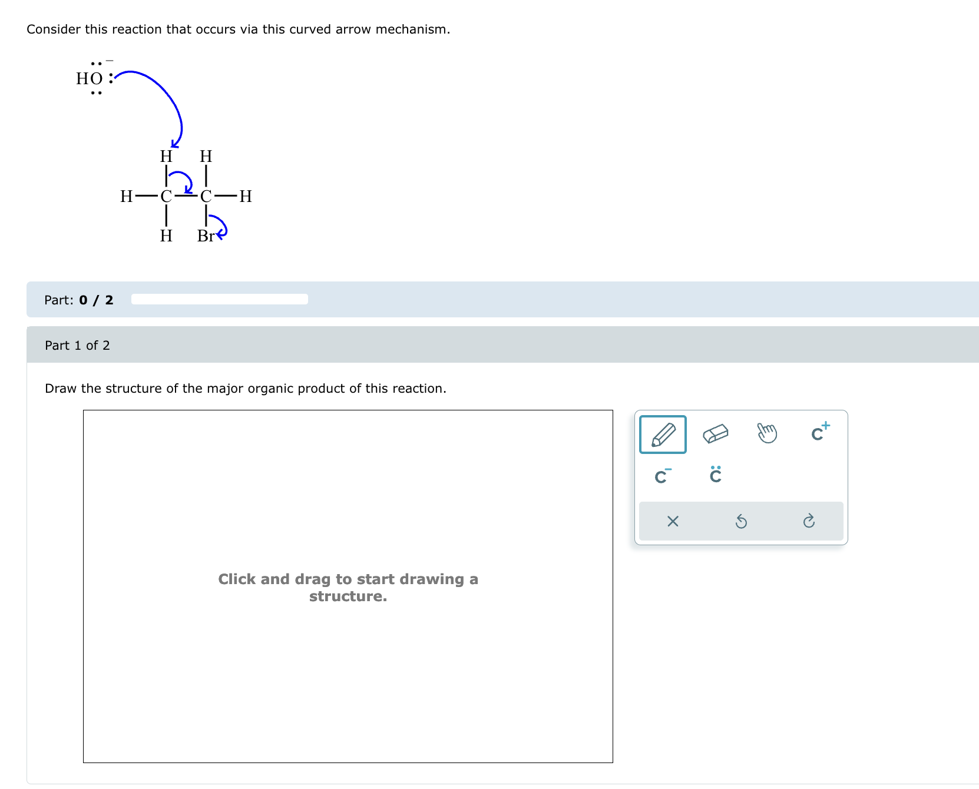
Task: Click the Part: 0 / 2 score bar
Action: pyautogui.click(x=78, y=300)
